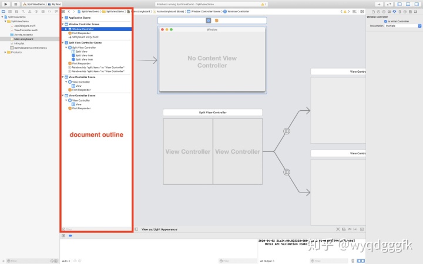This screenshot has height=264, width=423.
Task: Toggle the bottom Debug area panel
Action: 408,4
